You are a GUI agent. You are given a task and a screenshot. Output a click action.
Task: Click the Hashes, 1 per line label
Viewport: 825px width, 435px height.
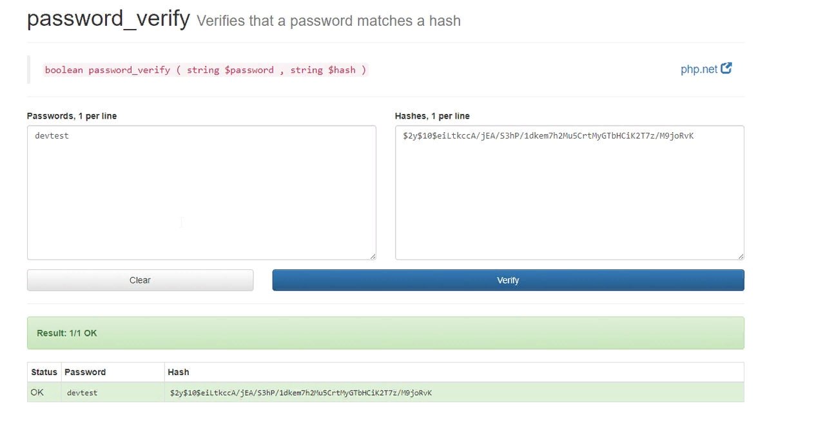432,116
